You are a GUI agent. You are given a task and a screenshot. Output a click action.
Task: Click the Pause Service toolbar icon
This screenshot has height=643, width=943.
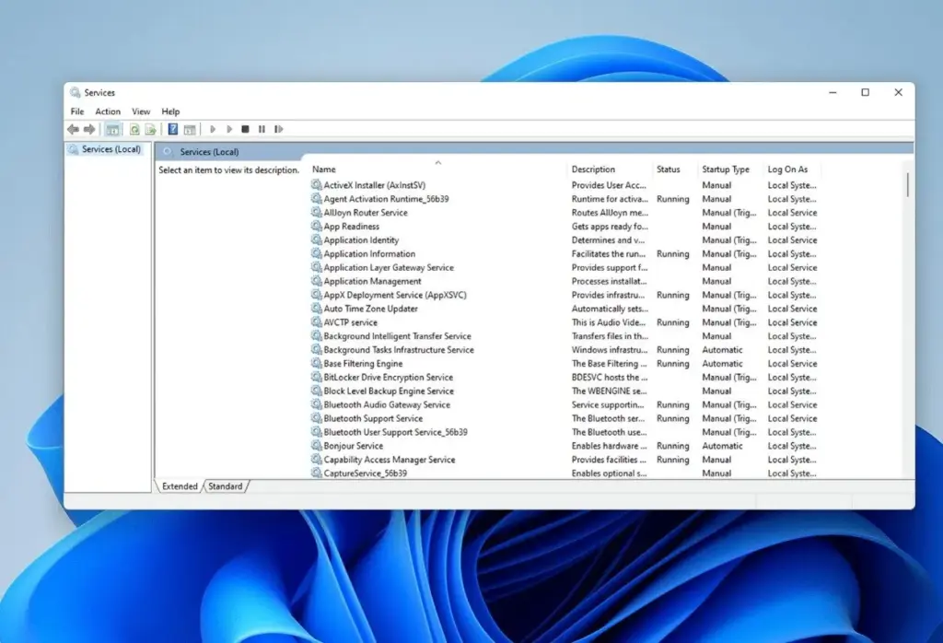(262, 129)
